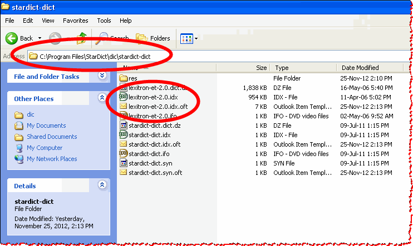
Task: Click the 02-May-06 9:52 AM date cell
Action: pyautogui.click(x=367, y=116)
